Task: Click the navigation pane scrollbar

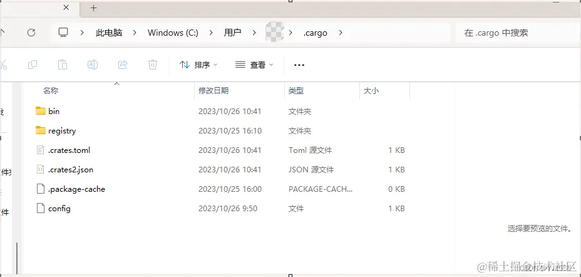Action: (x=17, y=258)
